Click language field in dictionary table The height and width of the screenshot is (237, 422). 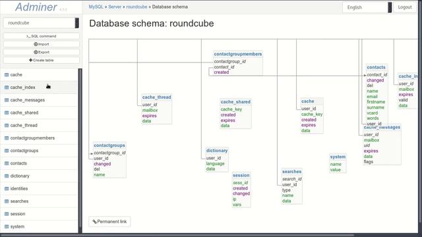point(216,163)
